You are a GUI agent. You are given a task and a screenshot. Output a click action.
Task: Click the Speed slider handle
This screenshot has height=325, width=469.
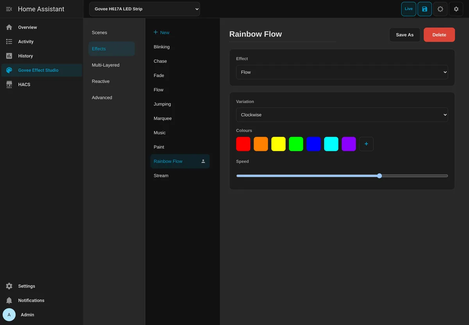coord(379,176)
